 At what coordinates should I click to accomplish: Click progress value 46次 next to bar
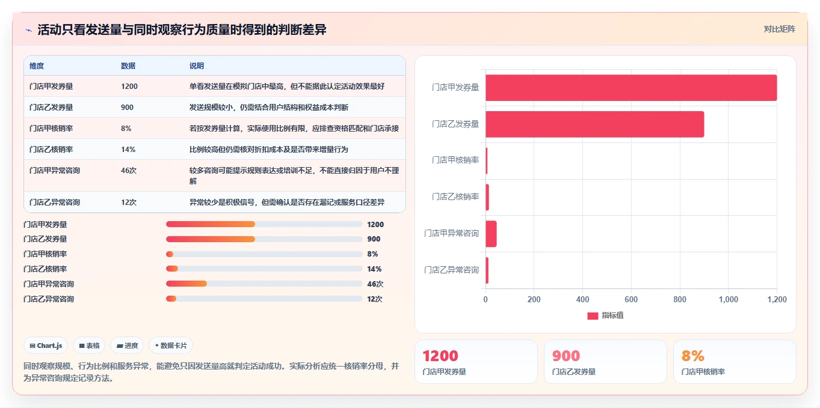(375, 284)
